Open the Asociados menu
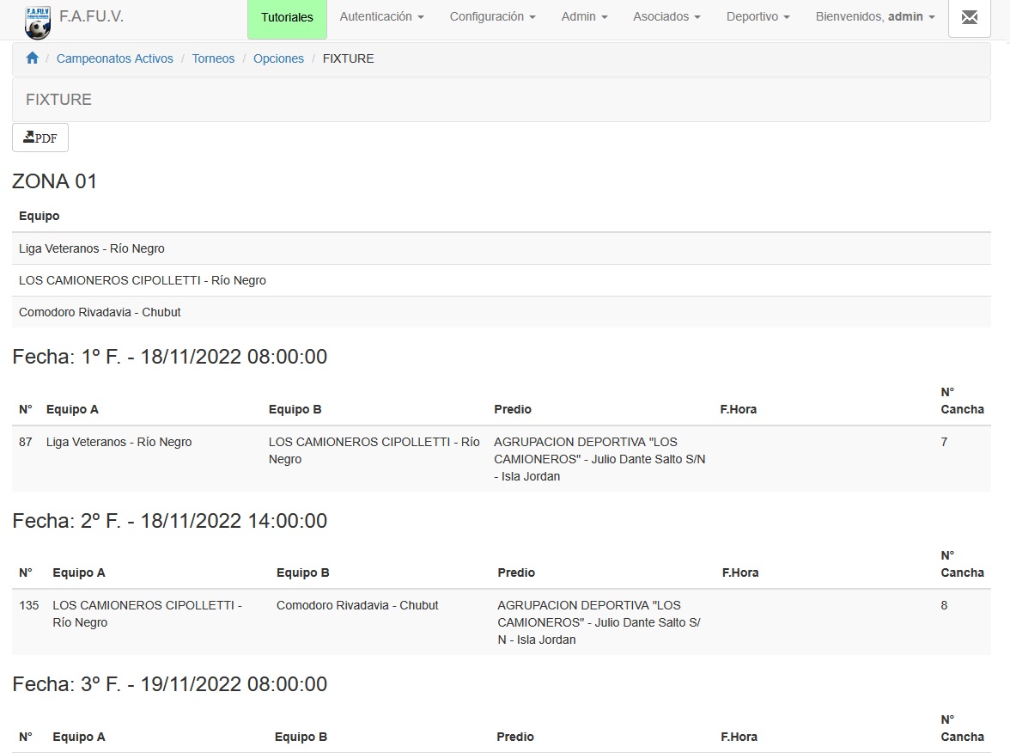The image size is (1010, 753). (666, 17)
